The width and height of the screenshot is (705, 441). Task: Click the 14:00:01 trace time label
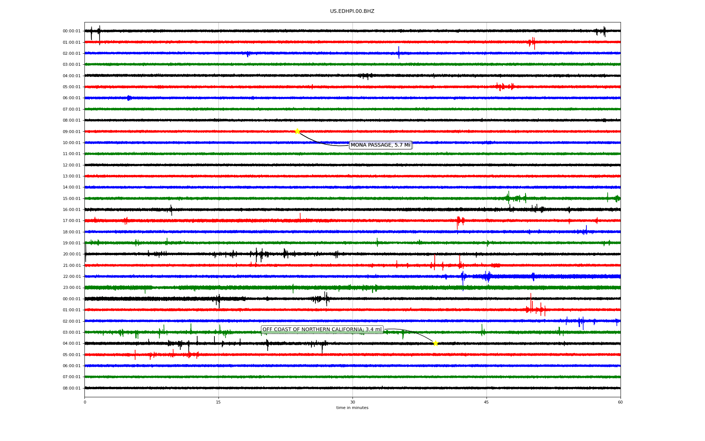[72, 187]
